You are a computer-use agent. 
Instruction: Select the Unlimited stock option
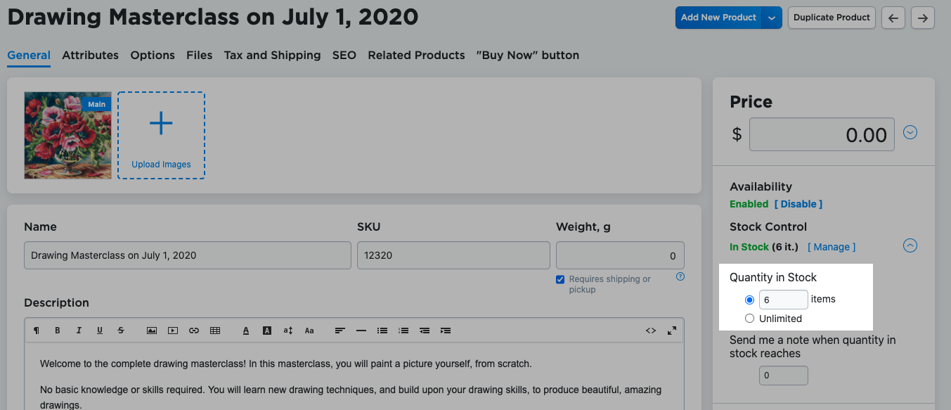[749, 319]
